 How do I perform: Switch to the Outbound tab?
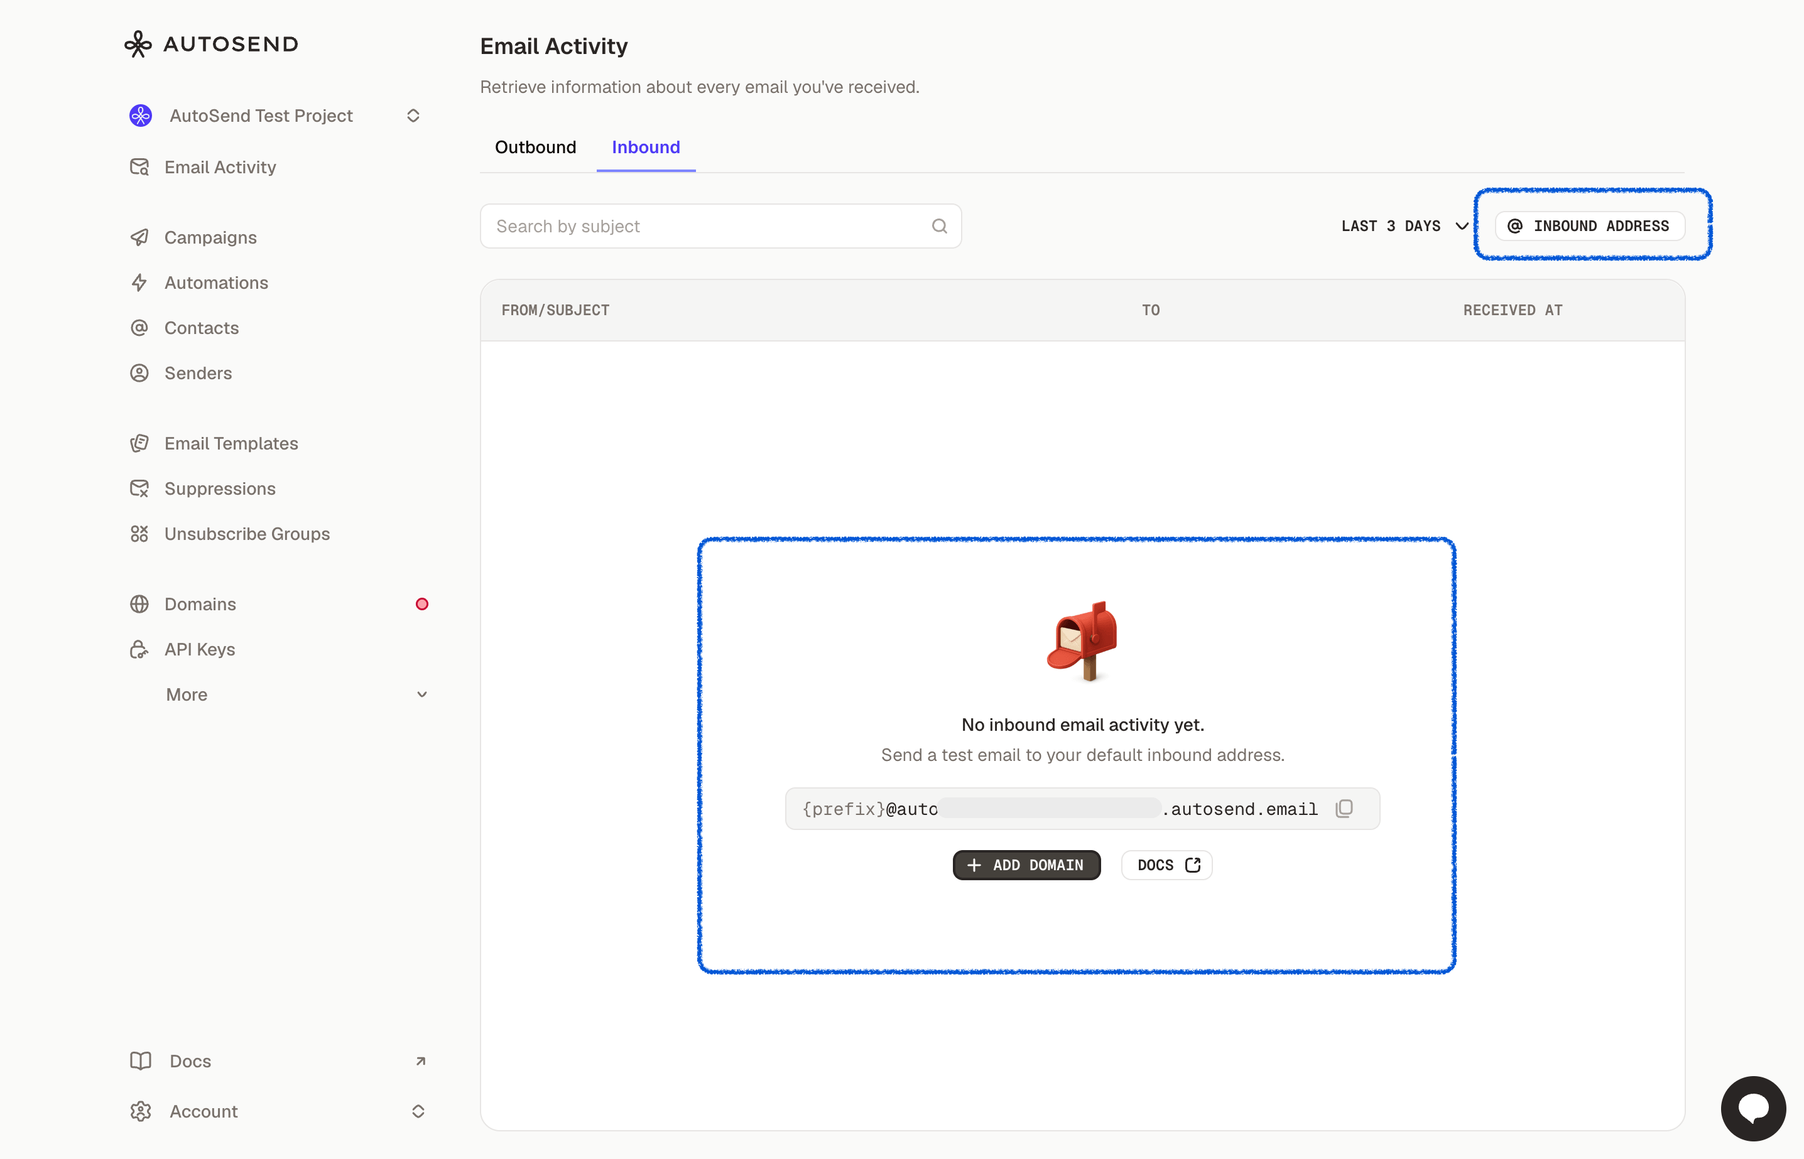[535, 147]
